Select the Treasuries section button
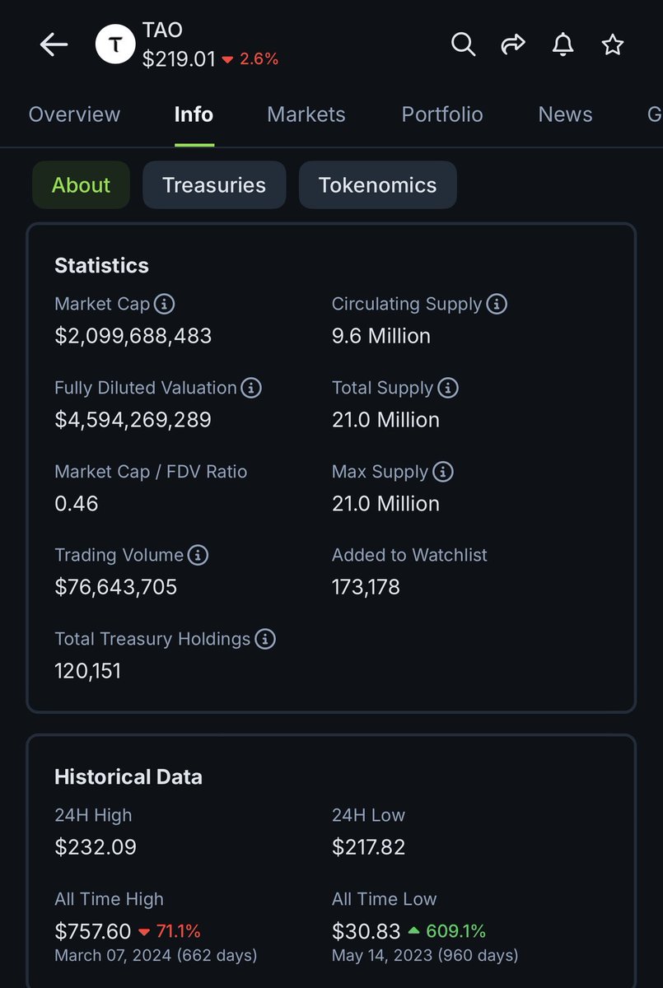 point(214,185)
